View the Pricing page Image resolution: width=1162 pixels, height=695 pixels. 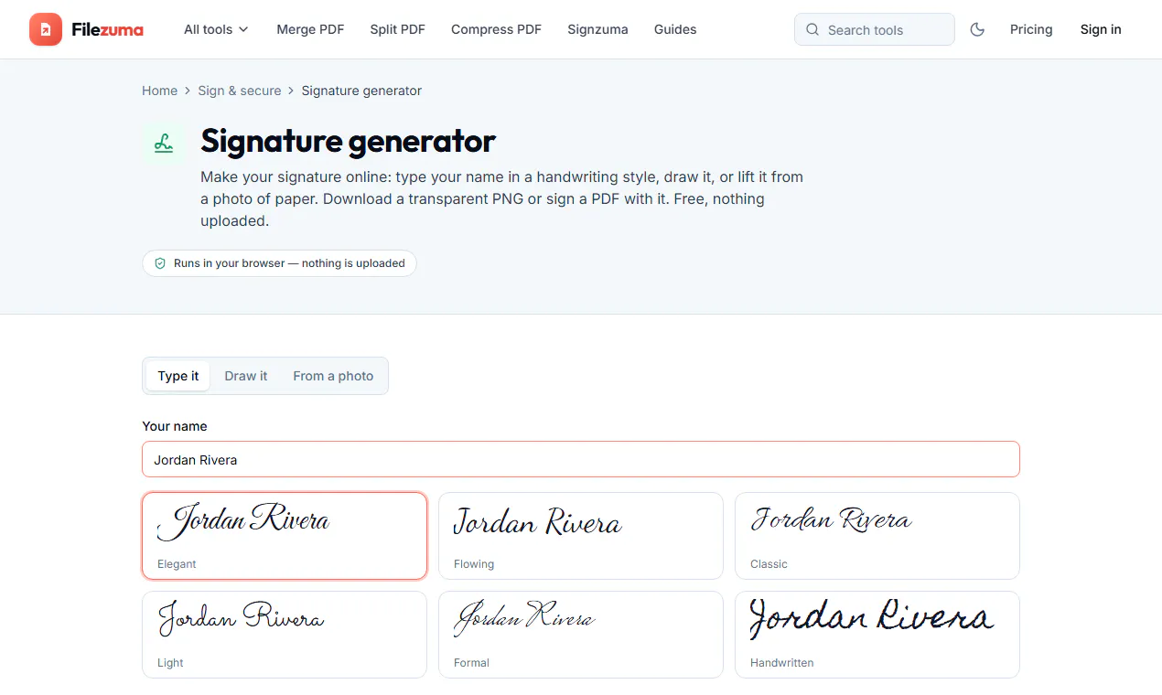pos(1031,29)
